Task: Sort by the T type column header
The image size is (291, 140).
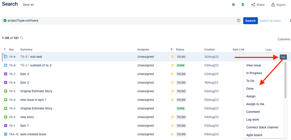Action: tap(5, 50)
